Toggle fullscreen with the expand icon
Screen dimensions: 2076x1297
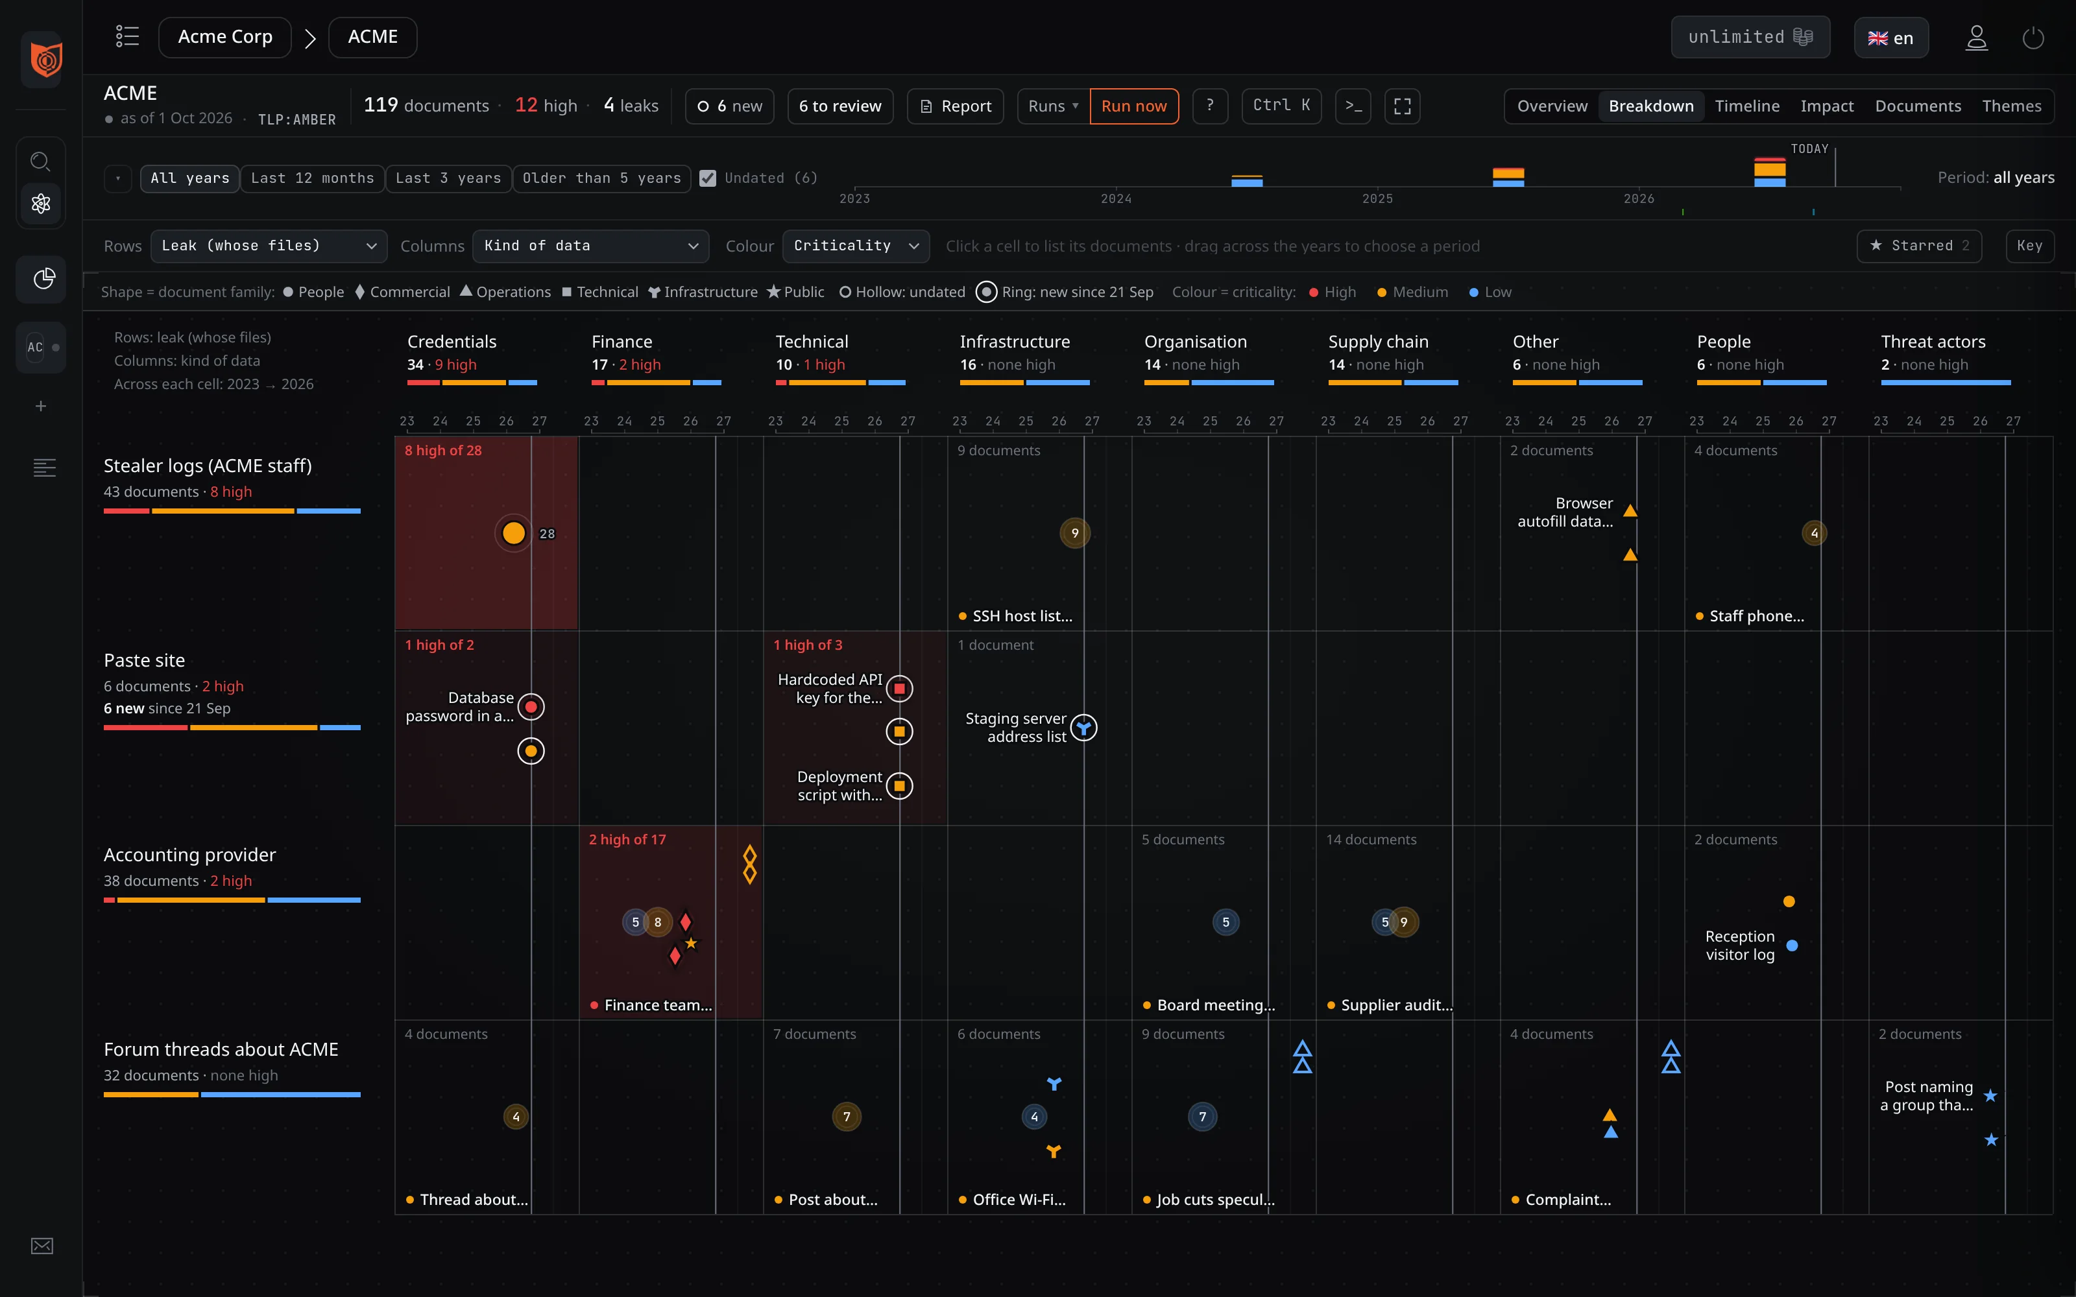point(1403,106)
